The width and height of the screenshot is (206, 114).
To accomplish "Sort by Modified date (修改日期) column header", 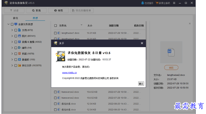I will (x=139, y=26).
